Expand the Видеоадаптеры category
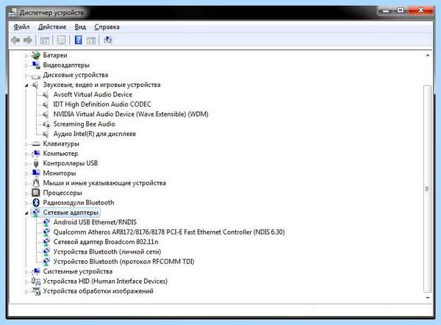 [x=26, y=65]
